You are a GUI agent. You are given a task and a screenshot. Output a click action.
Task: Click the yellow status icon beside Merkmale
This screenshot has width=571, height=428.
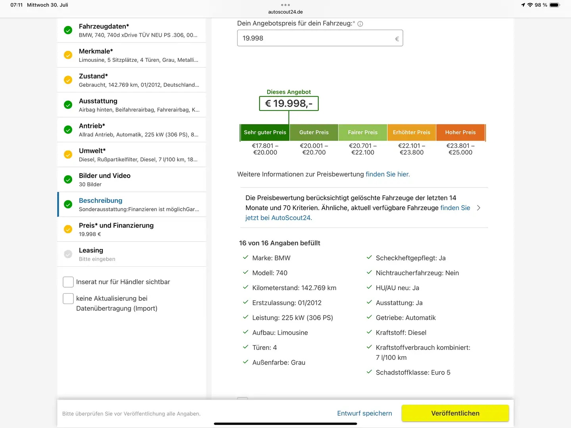pyautogui.click(x=68, y=55)
